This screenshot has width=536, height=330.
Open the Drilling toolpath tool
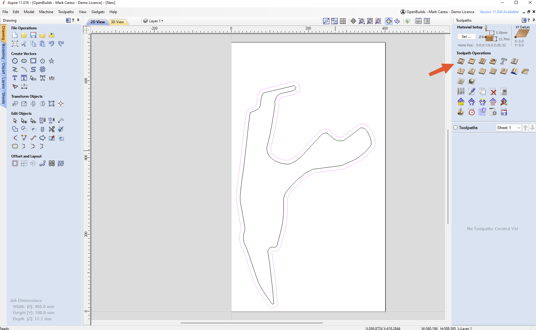coord(482,61)
